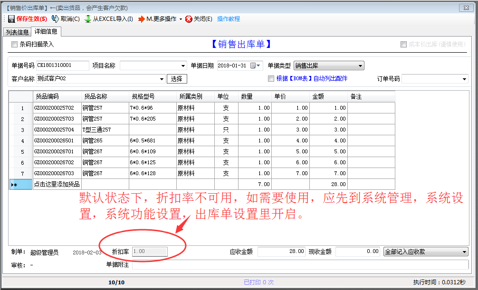Screen dimensions: 478x290
Task: Toggle auto-list parts by BOM表 checkbox
Action: 271,79
